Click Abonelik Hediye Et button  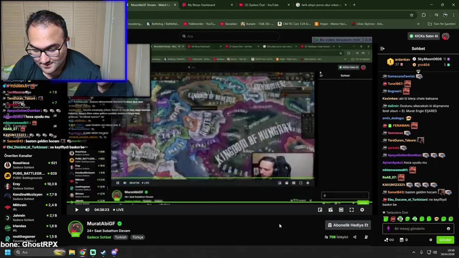[348, 225]
